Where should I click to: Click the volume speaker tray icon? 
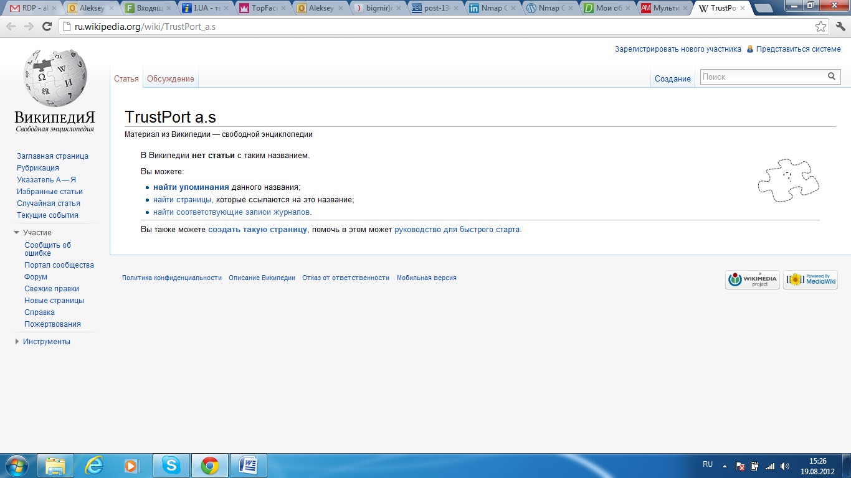(785, 466)
